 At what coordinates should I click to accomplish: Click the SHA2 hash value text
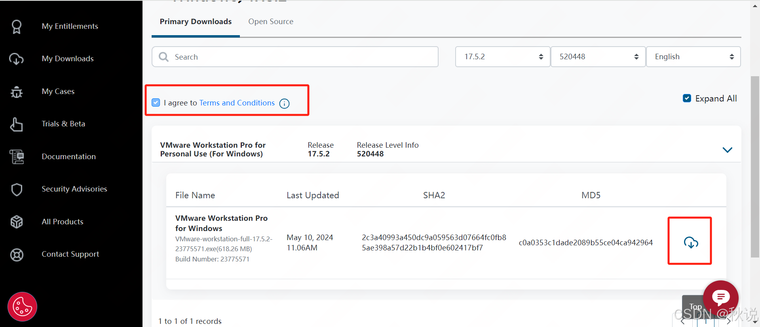(x=434, y=242)
